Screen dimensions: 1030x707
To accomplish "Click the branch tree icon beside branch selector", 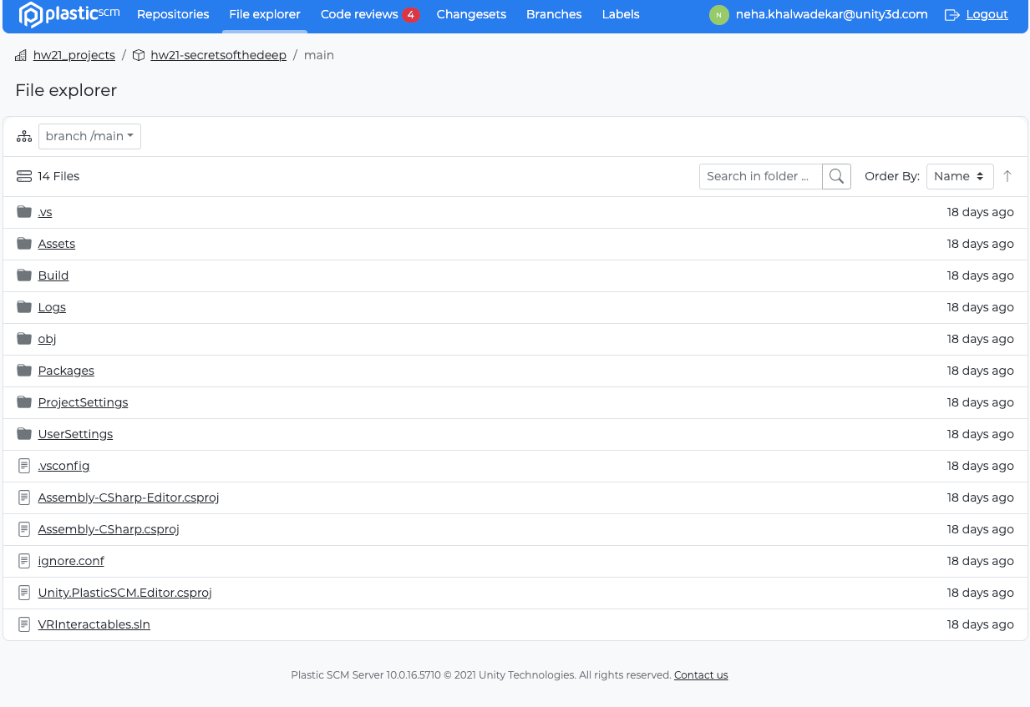I will point(24,136).
